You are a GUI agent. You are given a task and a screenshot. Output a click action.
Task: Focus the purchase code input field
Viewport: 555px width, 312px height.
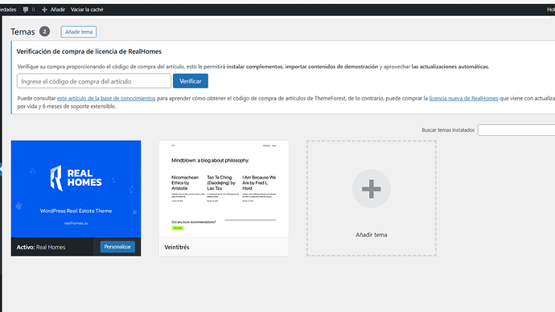click(x=94, y=81)
